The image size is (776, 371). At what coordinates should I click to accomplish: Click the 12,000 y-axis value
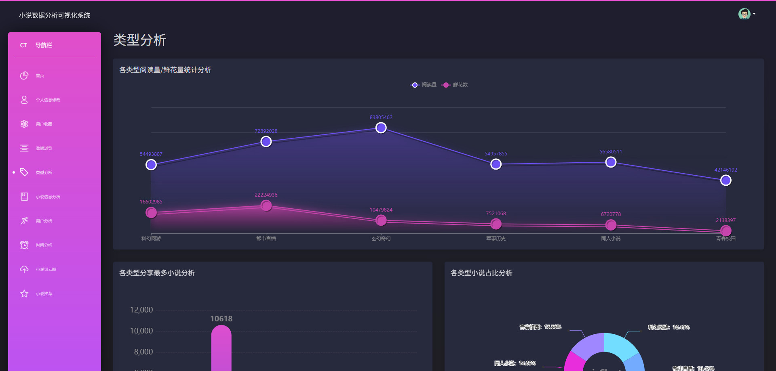[x=141, y=310]
